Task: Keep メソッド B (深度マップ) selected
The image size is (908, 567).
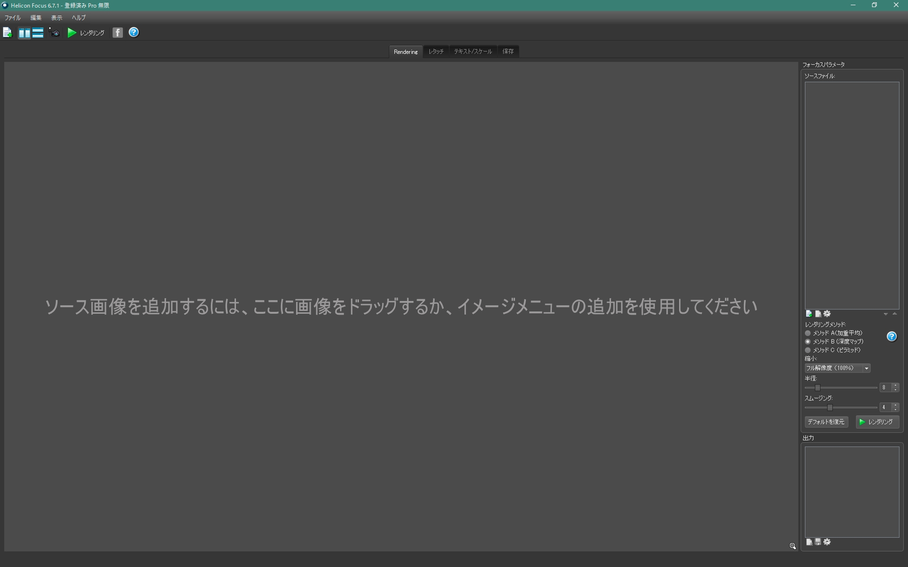Action: (808, 342)
